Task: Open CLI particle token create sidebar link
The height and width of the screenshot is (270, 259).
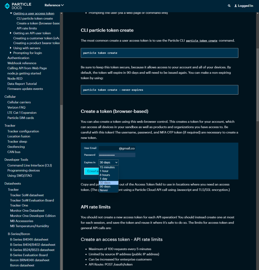Action: pos(35,18)
